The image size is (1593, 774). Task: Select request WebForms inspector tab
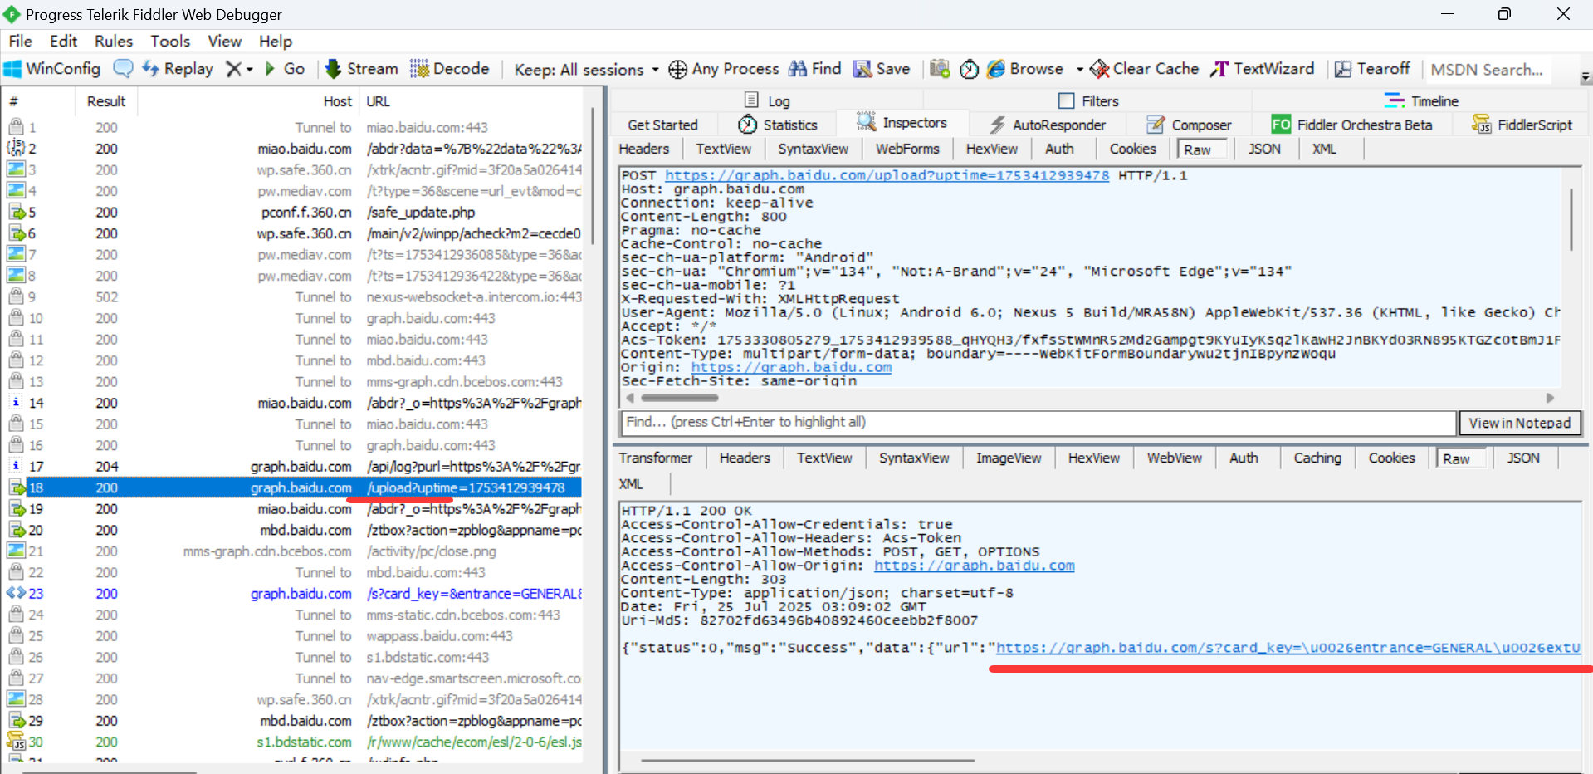point(907,149)
